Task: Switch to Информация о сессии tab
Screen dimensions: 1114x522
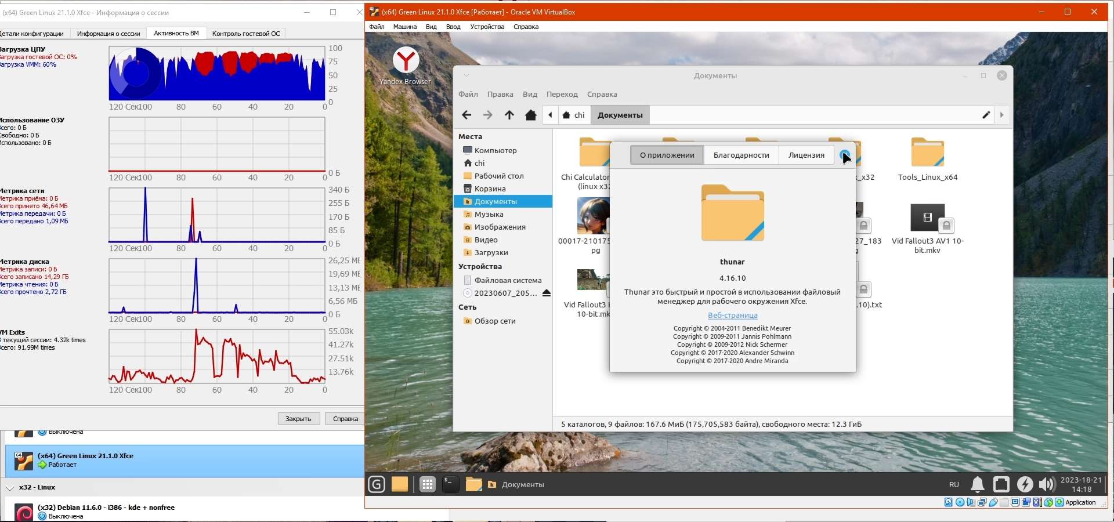Action: (108, 34)
